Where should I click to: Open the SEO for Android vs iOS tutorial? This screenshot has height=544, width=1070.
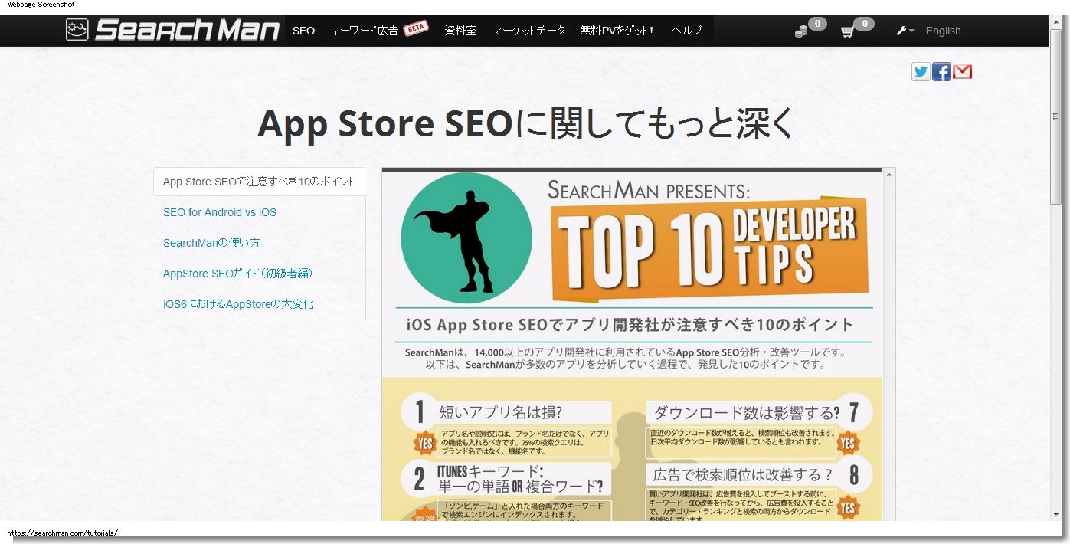(x=220, y=212)
